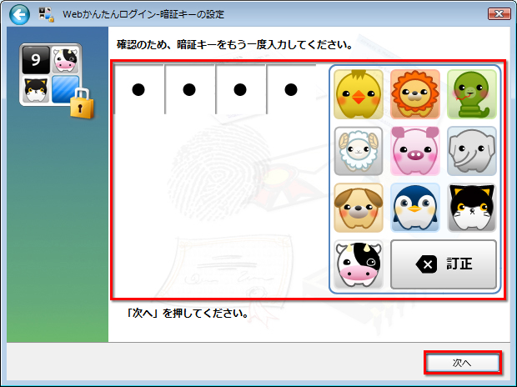Click the 訂正 correction button
Screen dimensions: 517x387
tap(444, 264)
